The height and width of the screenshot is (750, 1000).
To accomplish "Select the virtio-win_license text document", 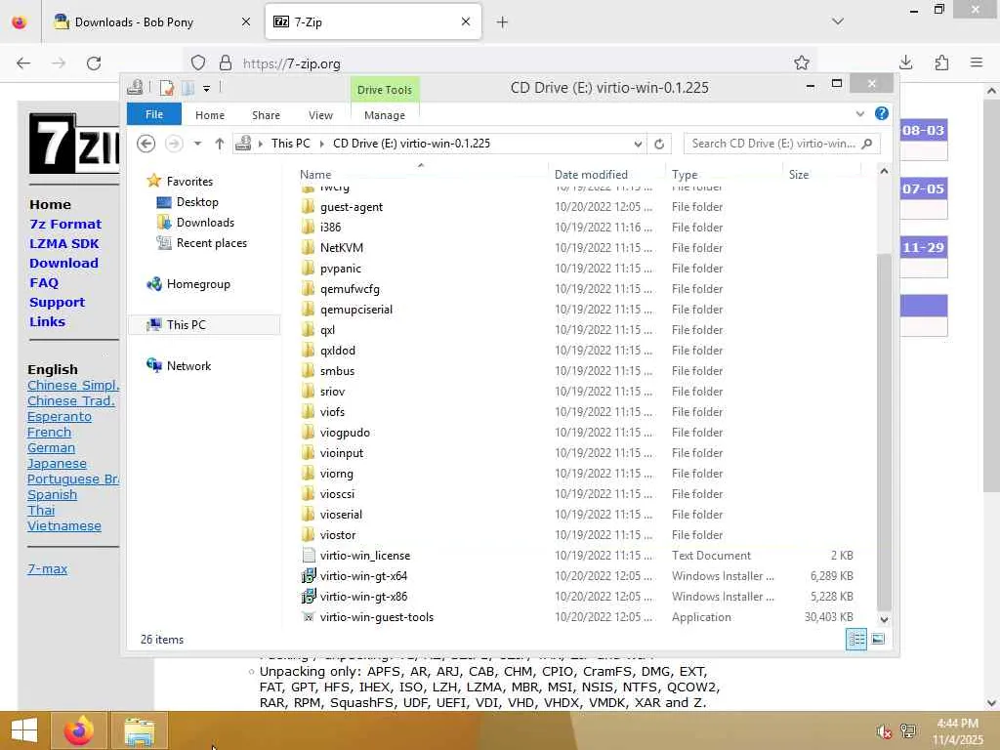I will [365, 556].
